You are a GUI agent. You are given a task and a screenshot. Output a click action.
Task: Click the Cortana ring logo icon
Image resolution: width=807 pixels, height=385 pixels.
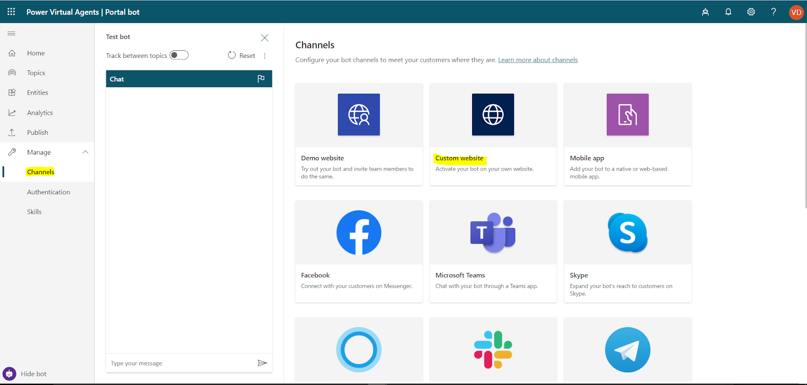click(x=359, y=350)
